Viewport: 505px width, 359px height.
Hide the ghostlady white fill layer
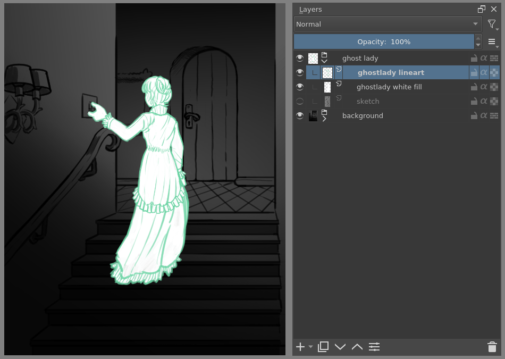[300, 87]
